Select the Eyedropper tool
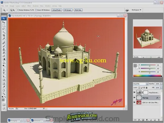 [4, 87]
